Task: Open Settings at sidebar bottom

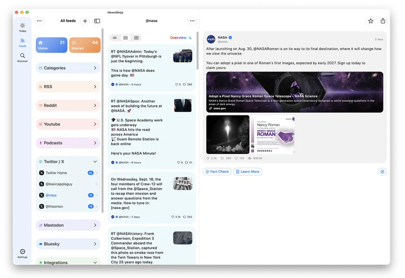Action: point(23,253)
